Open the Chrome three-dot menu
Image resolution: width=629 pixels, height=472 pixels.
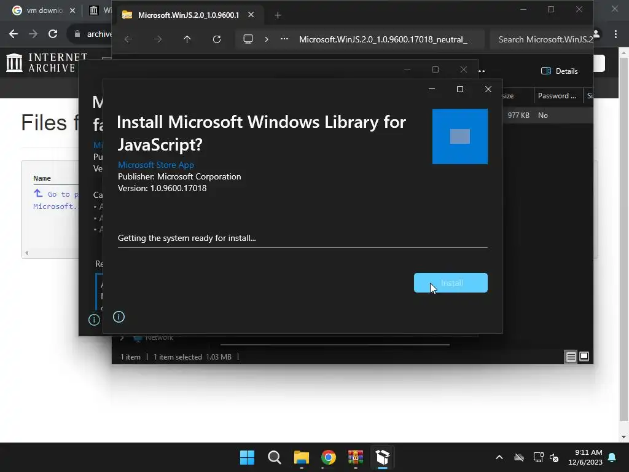(615, 34)
